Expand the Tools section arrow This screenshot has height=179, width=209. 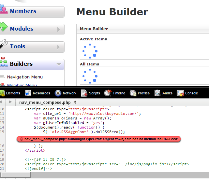(x=59, y=47)
